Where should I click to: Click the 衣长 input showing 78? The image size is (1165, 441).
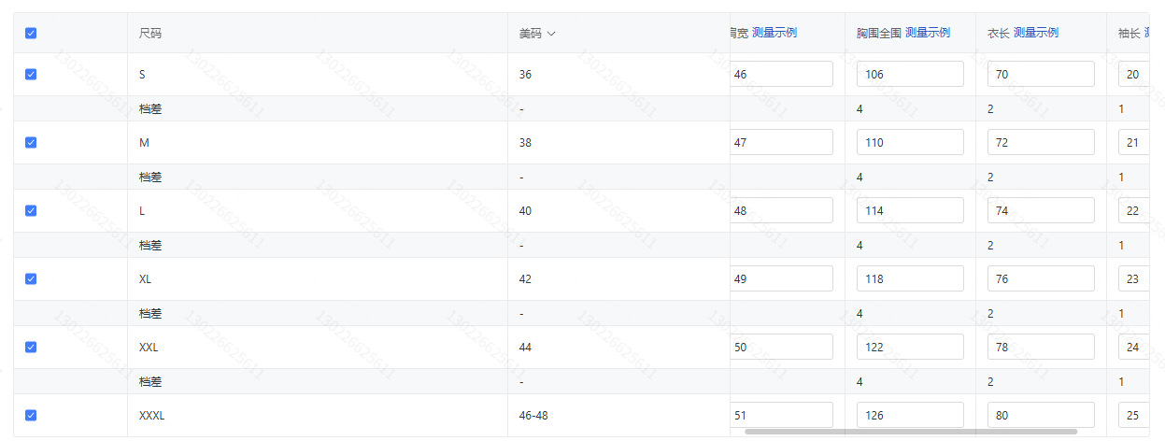click(1040, 348)
